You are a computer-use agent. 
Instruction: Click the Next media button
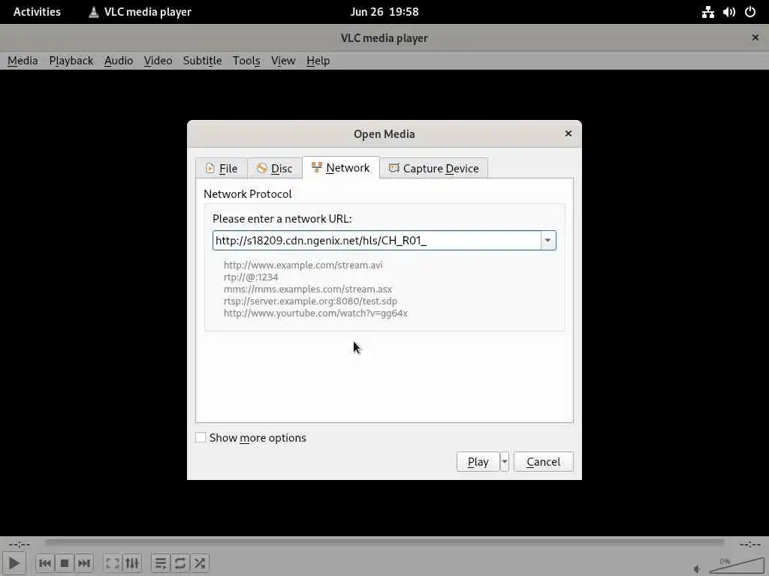(x=84, y=563)
